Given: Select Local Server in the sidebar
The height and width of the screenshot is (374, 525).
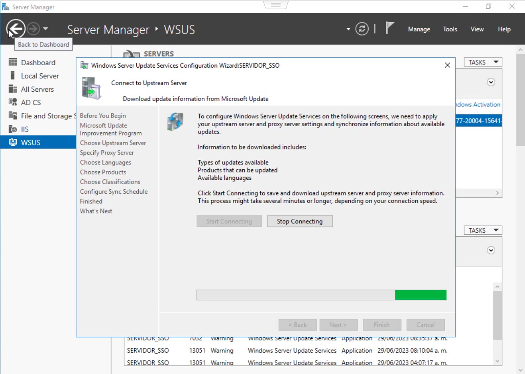Looking at the screenshot, I should click(40, 76).
